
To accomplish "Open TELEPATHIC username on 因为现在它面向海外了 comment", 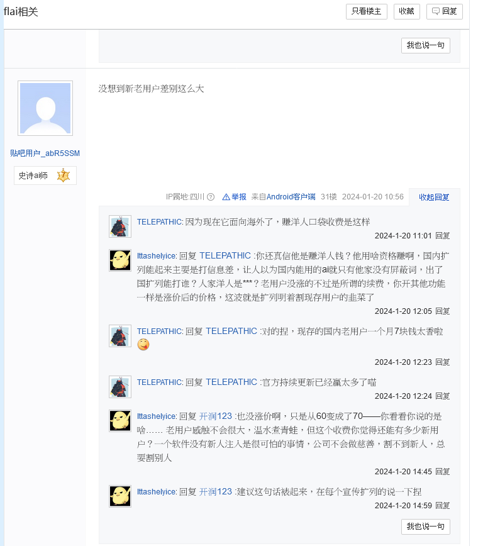I will click(160, 222).
